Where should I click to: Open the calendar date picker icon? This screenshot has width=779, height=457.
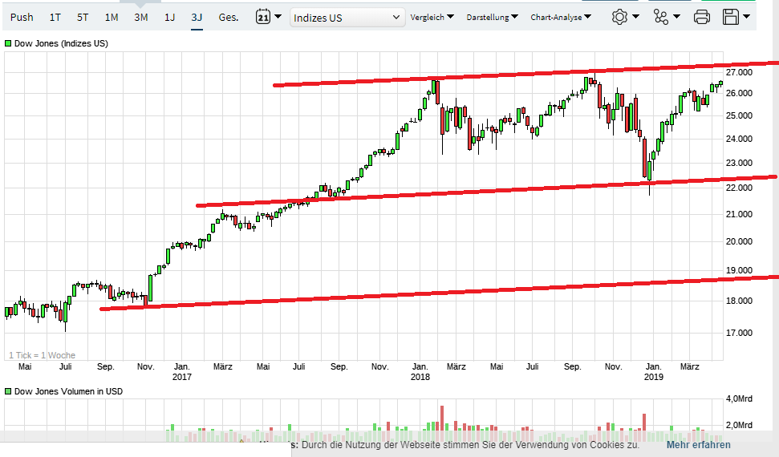click(x=263, y=17)
